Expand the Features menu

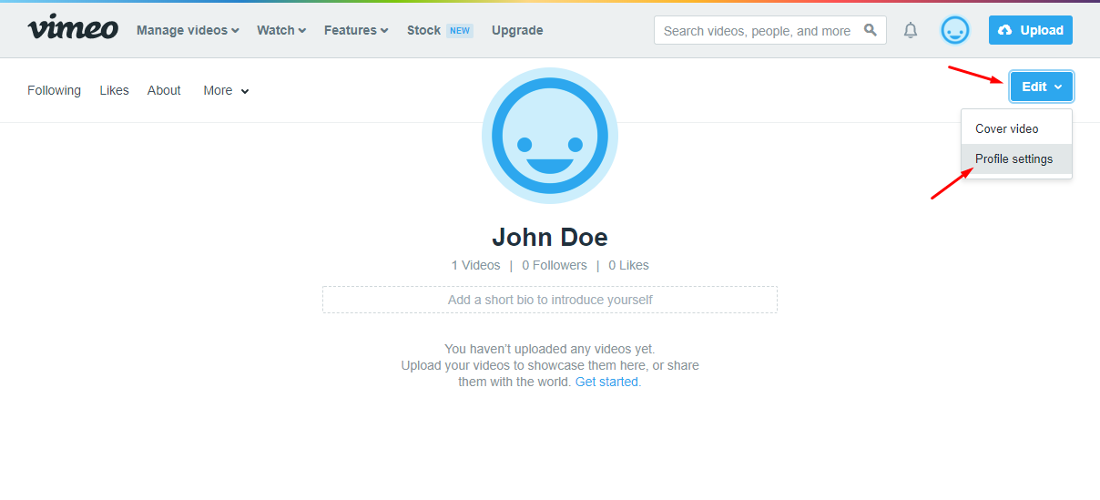click(x=356, y=30)
